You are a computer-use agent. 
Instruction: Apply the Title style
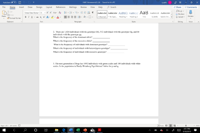click(x=144, y=14)
